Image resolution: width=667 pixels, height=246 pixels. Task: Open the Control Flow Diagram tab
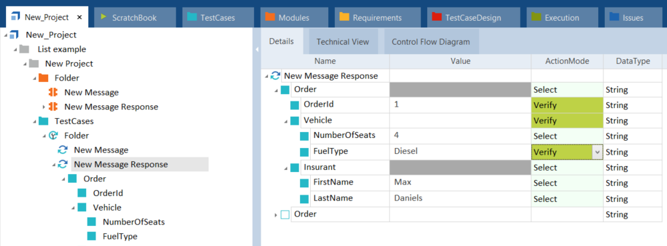click(431, 42)
